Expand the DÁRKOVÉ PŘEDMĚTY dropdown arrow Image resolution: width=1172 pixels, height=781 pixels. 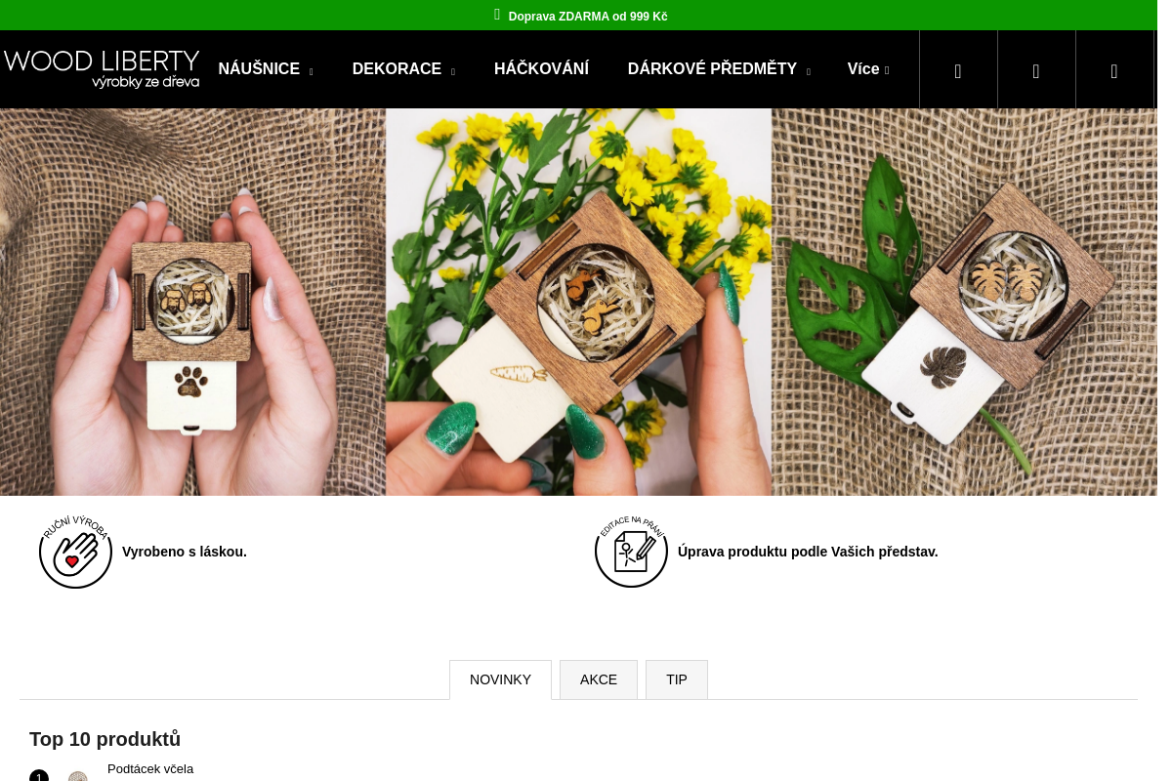(808, 72)
